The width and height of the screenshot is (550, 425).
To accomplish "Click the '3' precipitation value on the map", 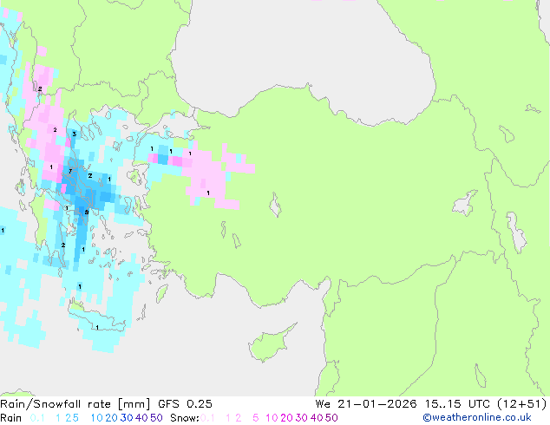I will 74,134.
